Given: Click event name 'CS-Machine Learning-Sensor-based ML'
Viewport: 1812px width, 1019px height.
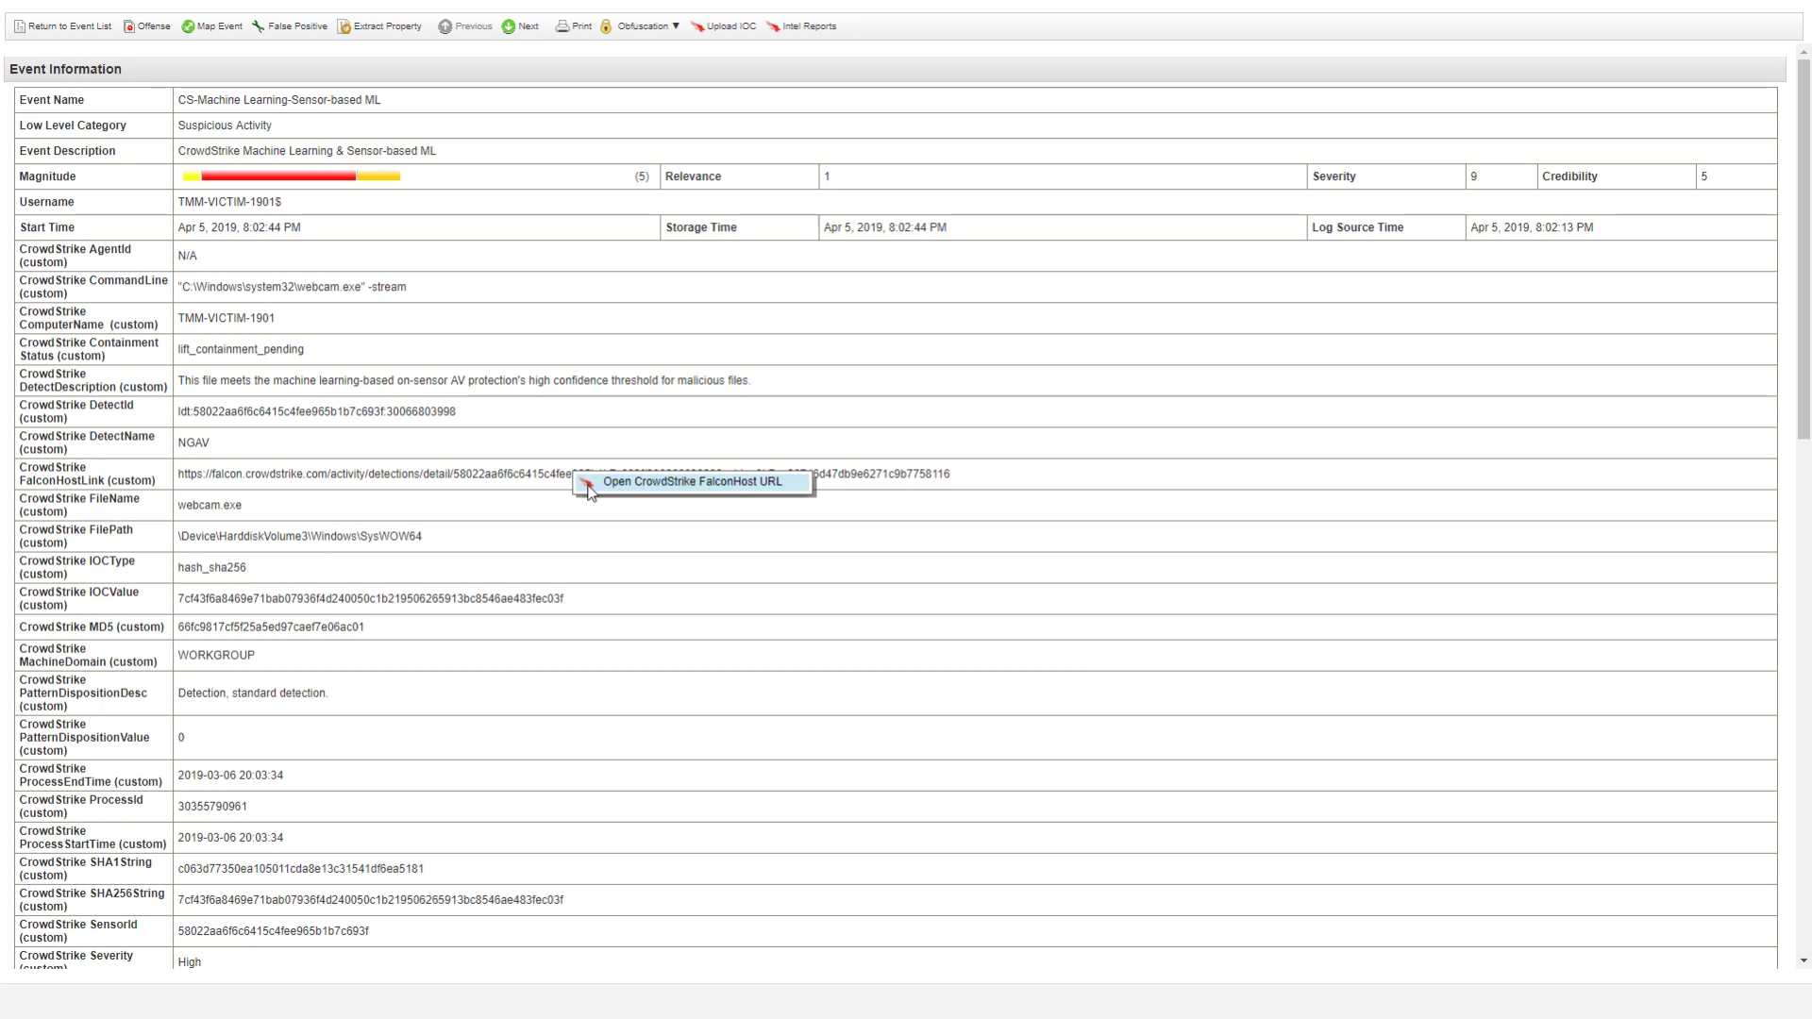Looking at the screenshot, I should click(279, 100).
